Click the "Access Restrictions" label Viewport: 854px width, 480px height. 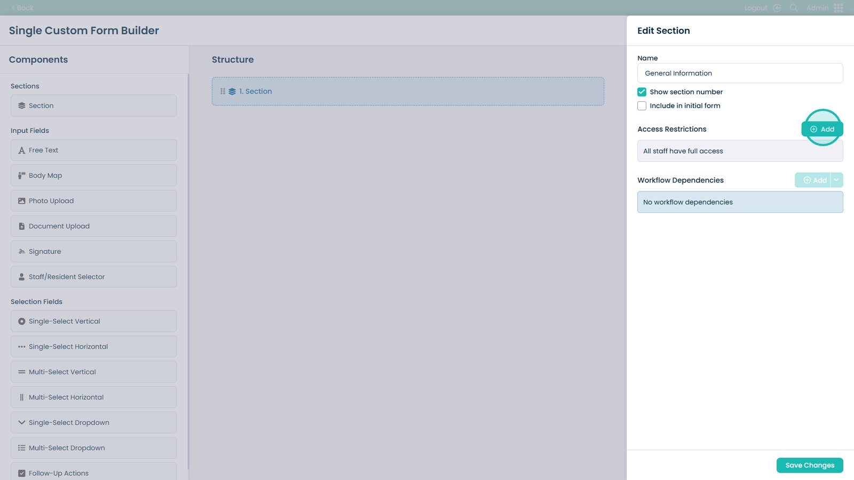point(672,129)
